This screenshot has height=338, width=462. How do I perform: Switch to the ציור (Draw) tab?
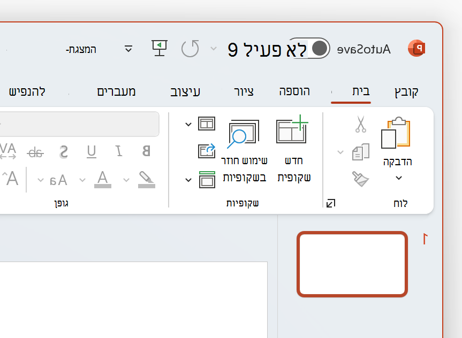244,92
